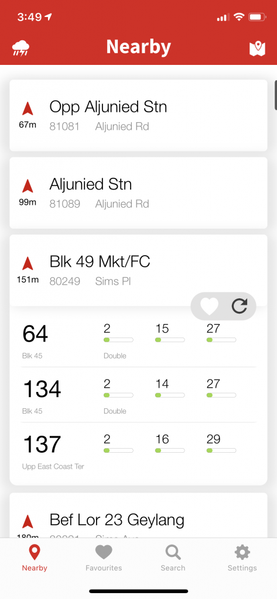Screen dimensions: 277x599
Task: Switch to the Favourites tab
Action: (x=104, y=558)
